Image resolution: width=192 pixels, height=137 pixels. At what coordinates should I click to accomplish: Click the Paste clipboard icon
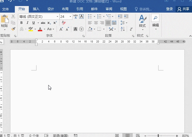(x=5, y=19)
